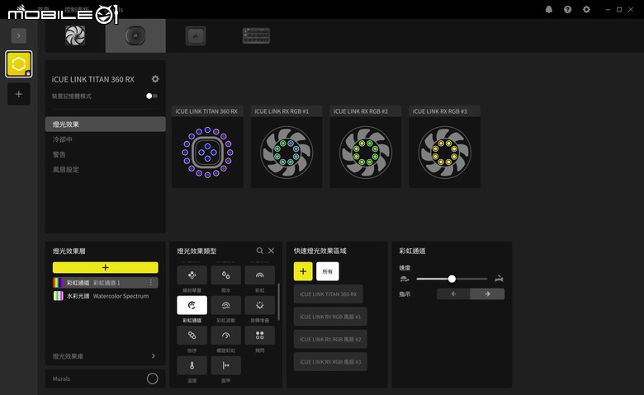644x395 pixels.
Task: Select the 所有 quick zone button
Action: 327,271
